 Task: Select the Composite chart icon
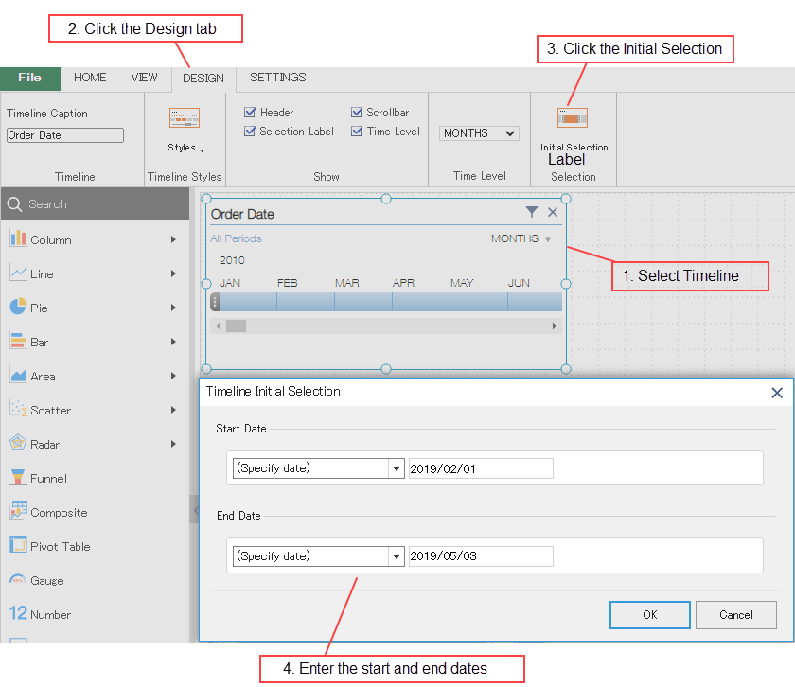pyautogui.click(x=18, y=511)
